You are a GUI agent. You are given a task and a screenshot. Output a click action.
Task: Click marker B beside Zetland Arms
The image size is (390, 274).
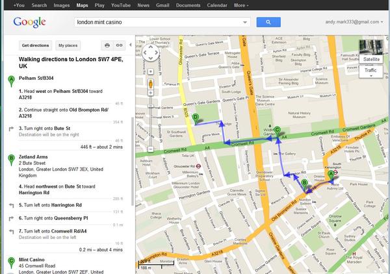(x=11, y=160)
